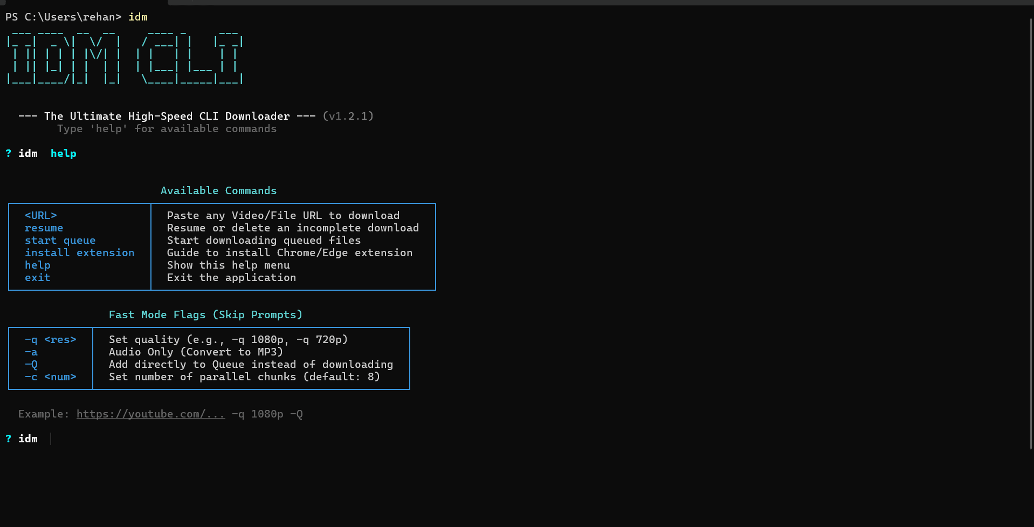
Task: Click the '-q 1080p -Q' example flags
Action: 267,414
